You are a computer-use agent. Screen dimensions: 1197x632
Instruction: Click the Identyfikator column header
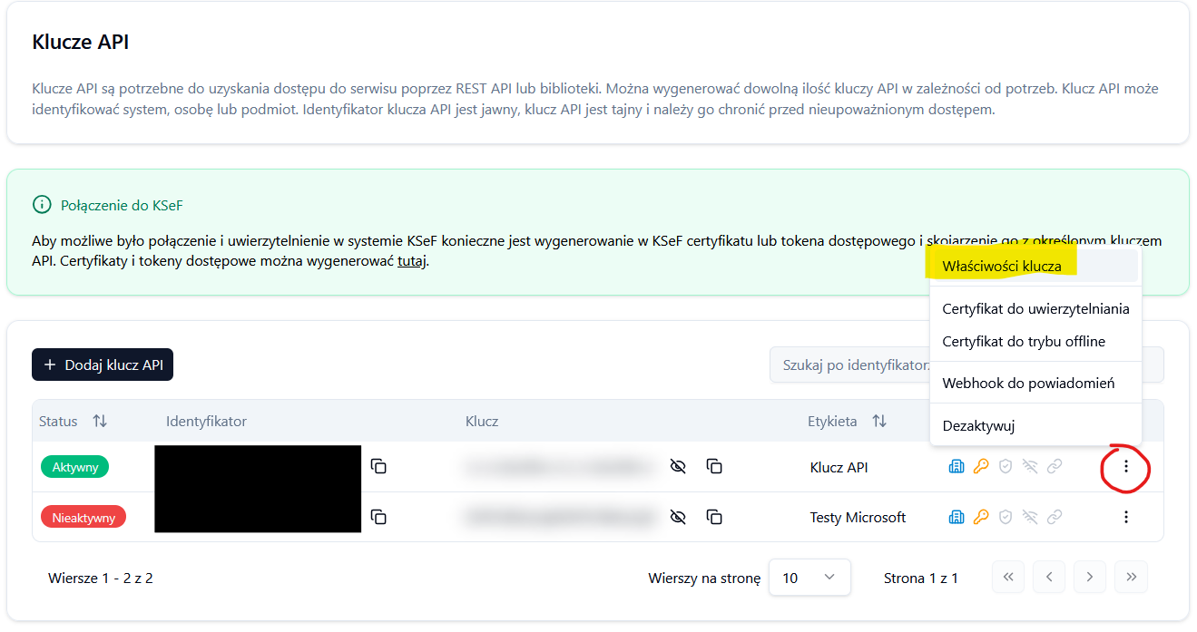click(x=206, y=421)
